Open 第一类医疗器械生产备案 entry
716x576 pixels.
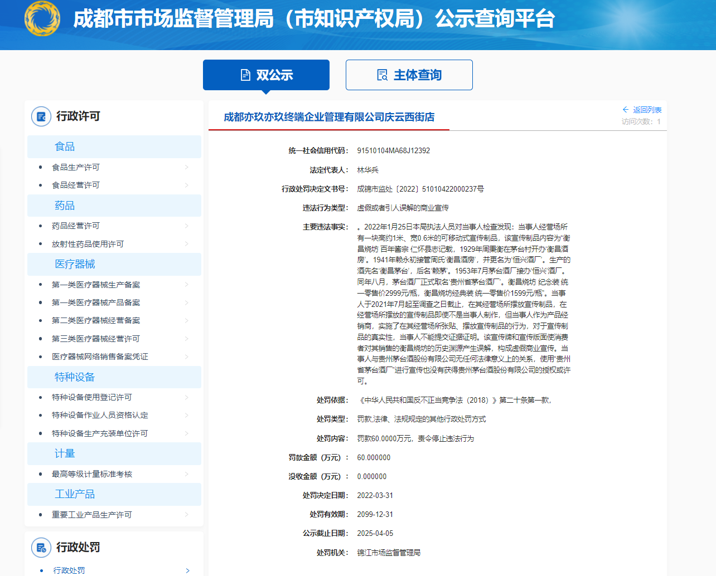(96, 285)
